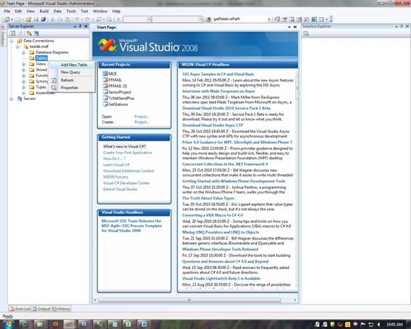This screenshot has width=411, height=329.
Task: Pin Server Explorer with auto-hide pushpin
Action: 80,26
